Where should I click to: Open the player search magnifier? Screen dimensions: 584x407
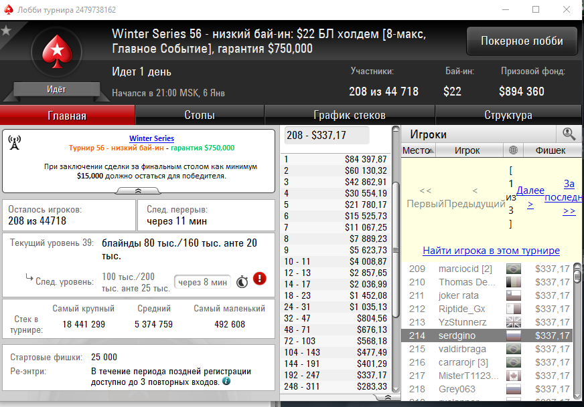pos(569,134)
